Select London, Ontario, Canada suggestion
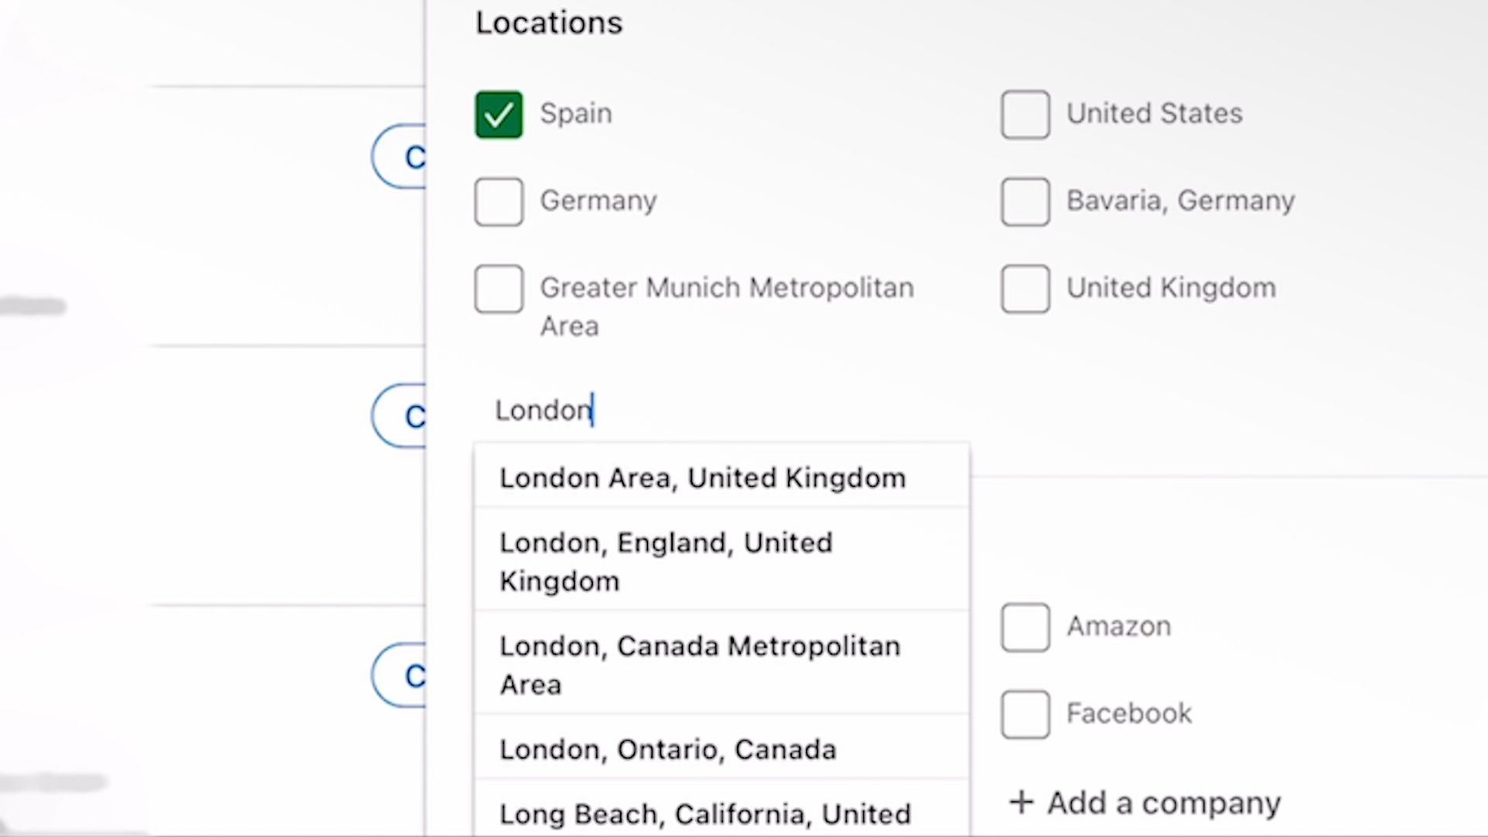This screenshot has height=837, width=1488. tap(668, 749)
